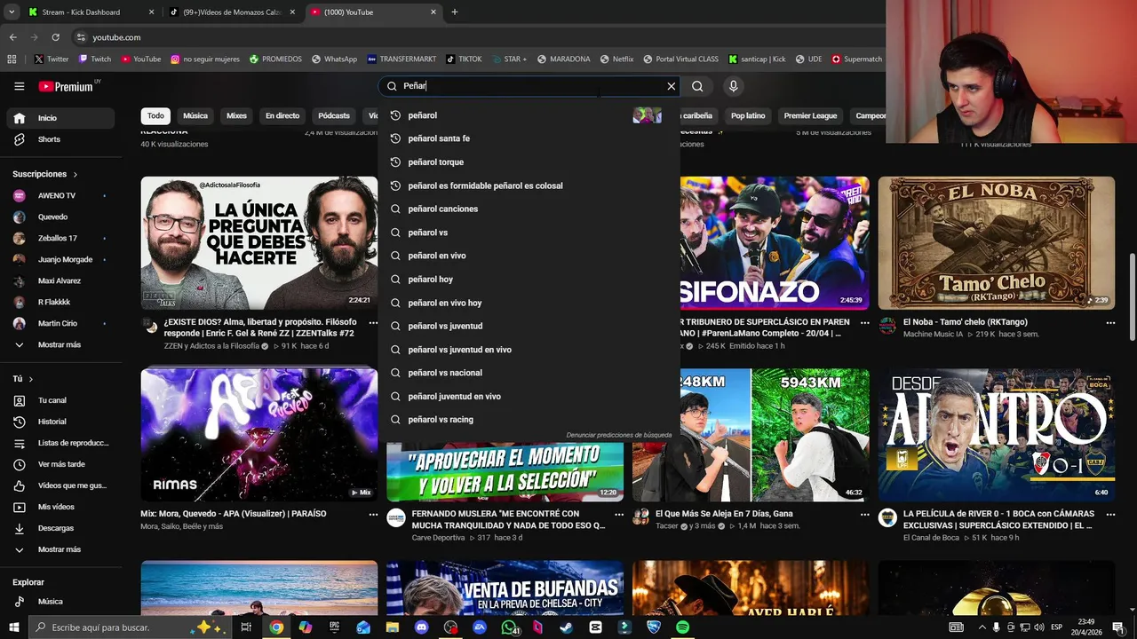Open options menu for El Noba video
This screenshot has height=639, width=1137.
point(1110,323)
